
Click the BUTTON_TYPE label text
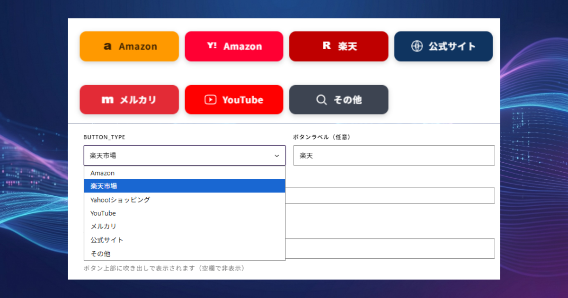[104, 137]
